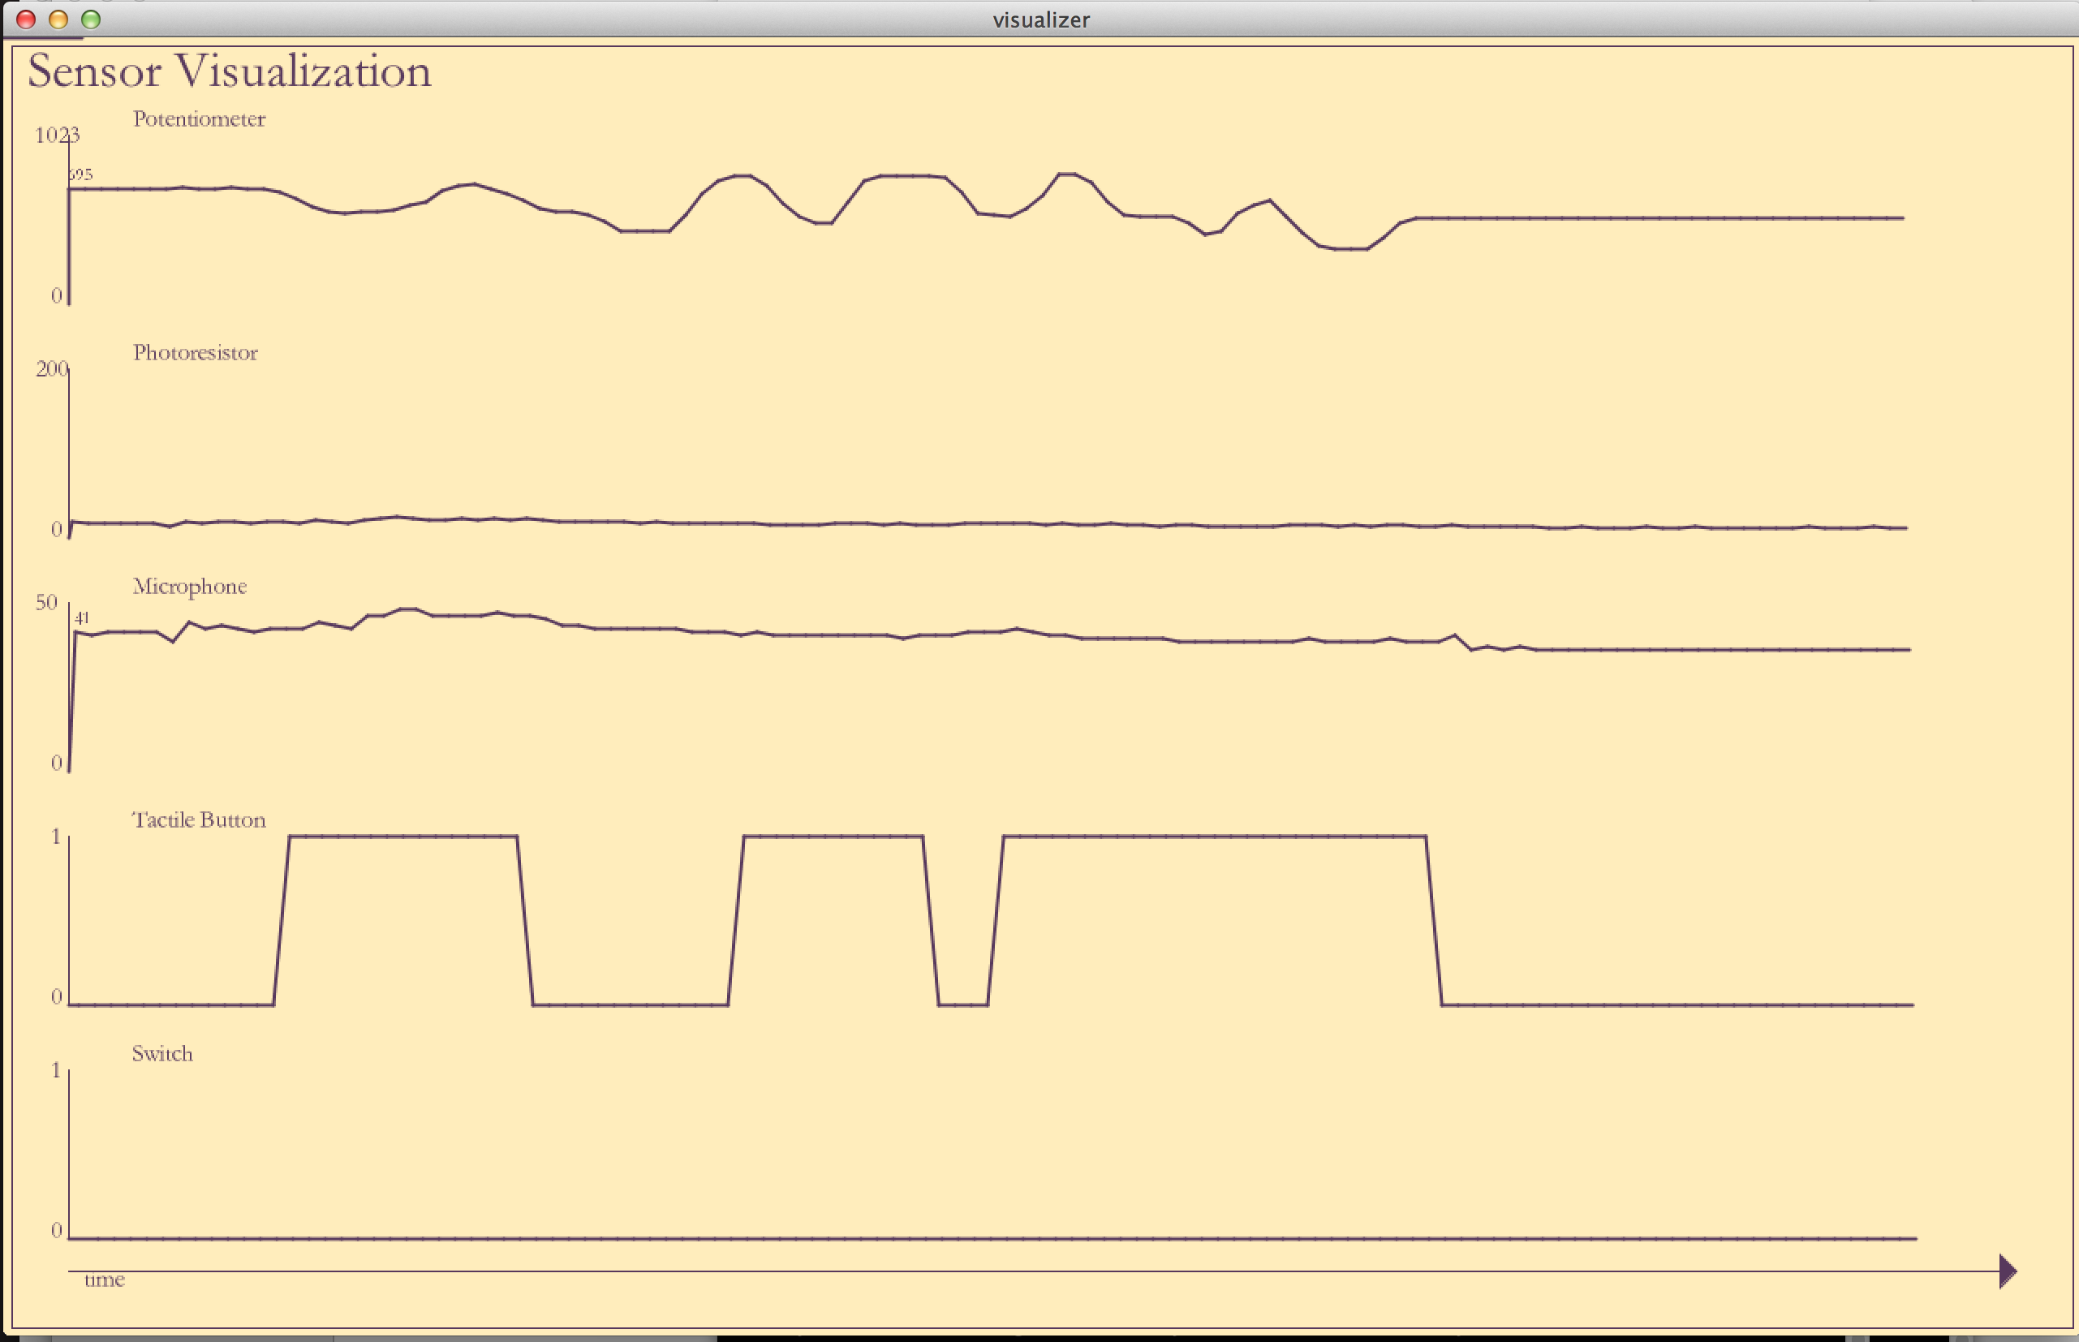Screen dimensions: 2079x1342
Task: Click the Switch graph label
Action: tap(162, 1053)
